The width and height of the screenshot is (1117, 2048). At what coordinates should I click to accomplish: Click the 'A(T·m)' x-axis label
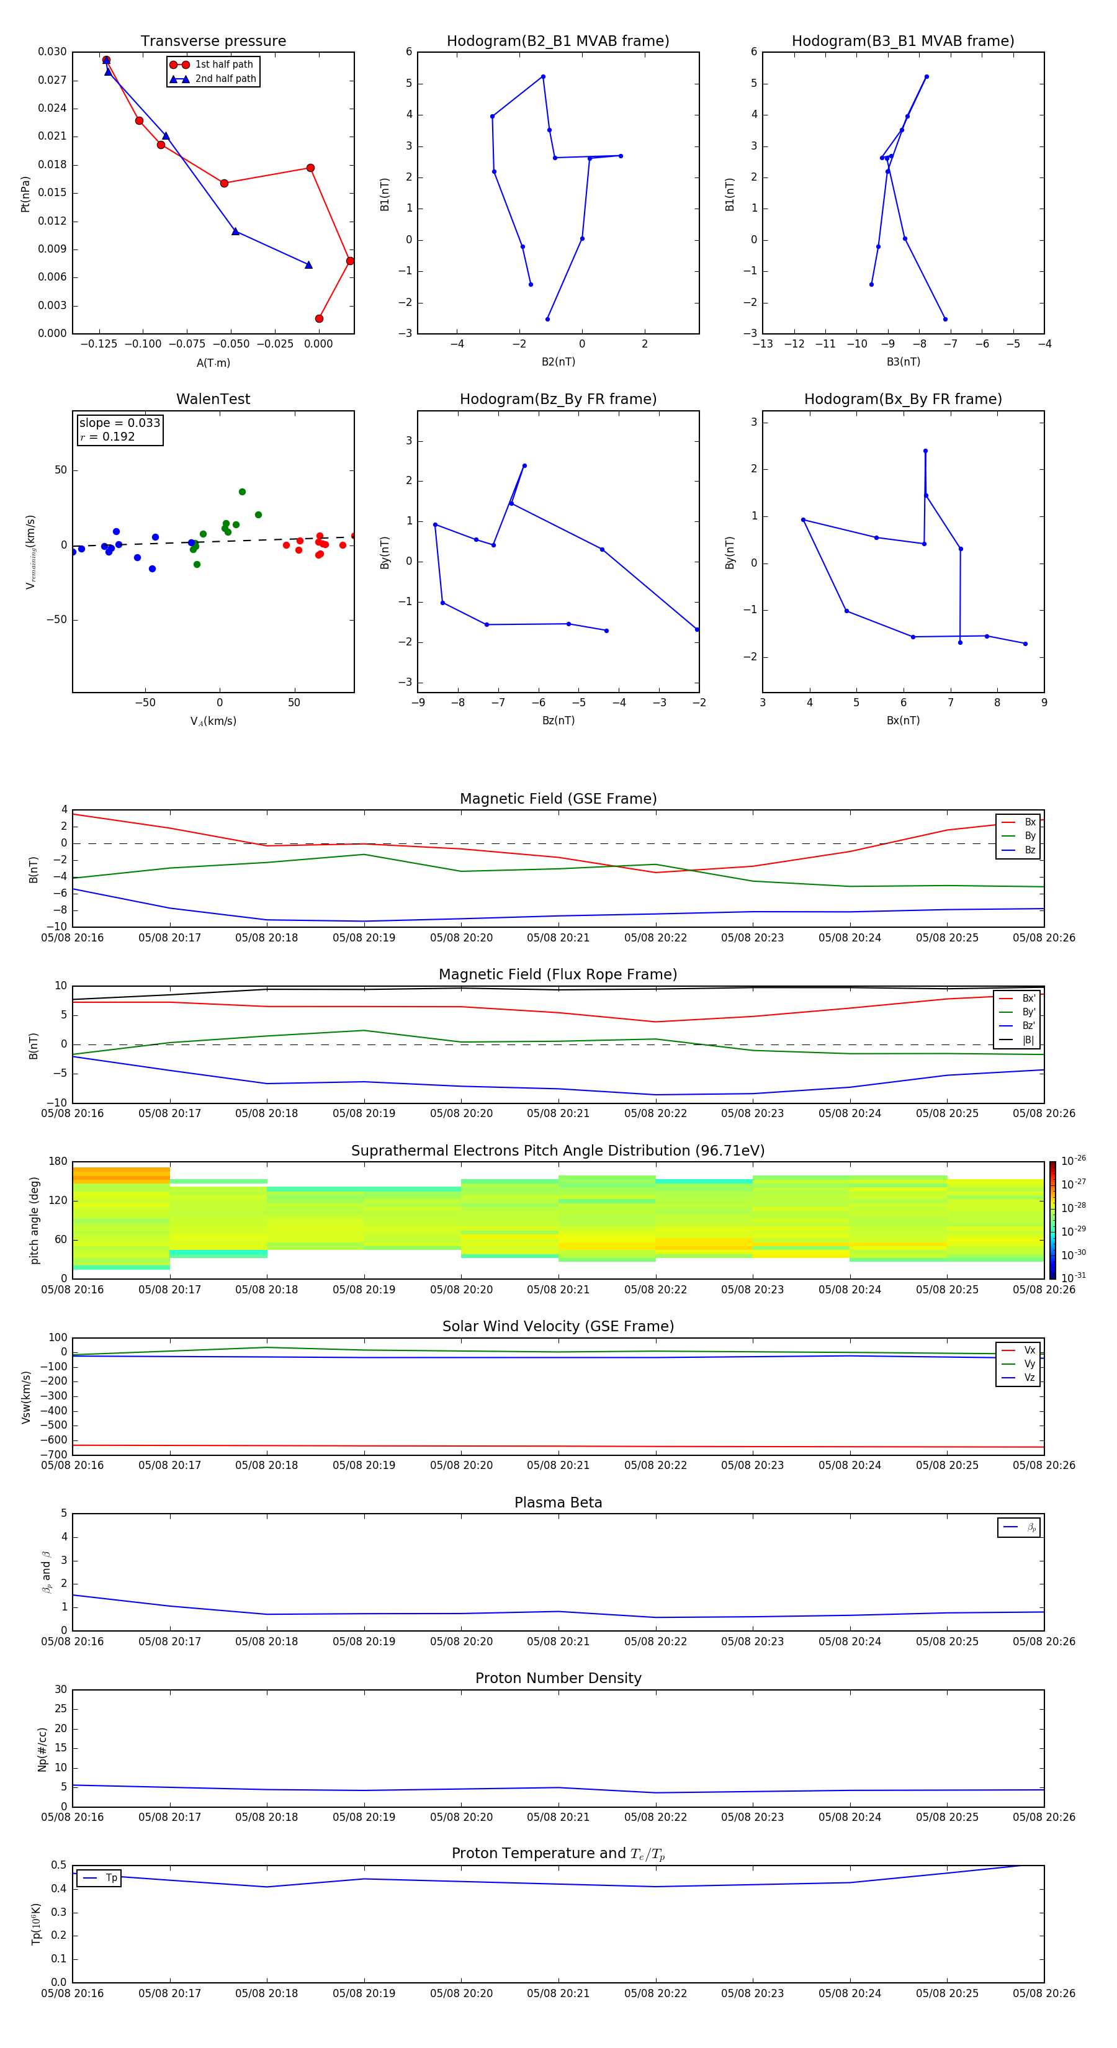point(213,363)
